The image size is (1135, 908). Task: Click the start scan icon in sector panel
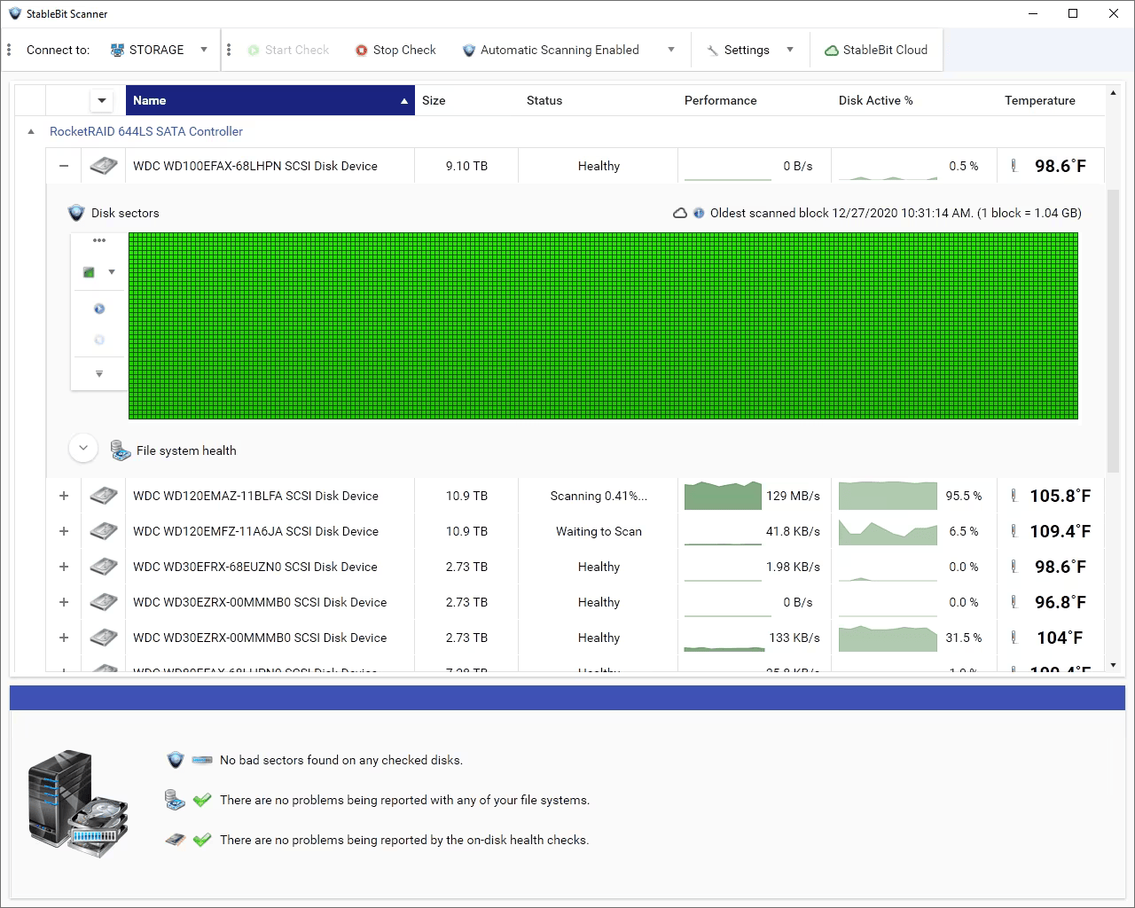pyautogui.click(x=99, y=309)
